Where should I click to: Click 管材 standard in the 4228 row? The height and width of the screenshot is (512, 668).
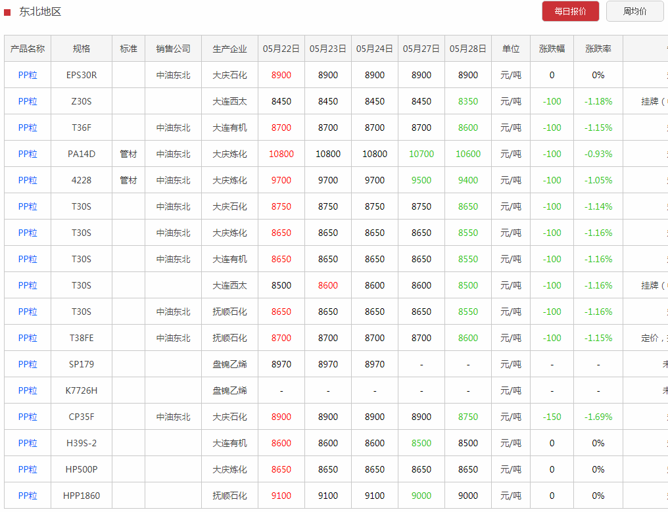[128, 180]
